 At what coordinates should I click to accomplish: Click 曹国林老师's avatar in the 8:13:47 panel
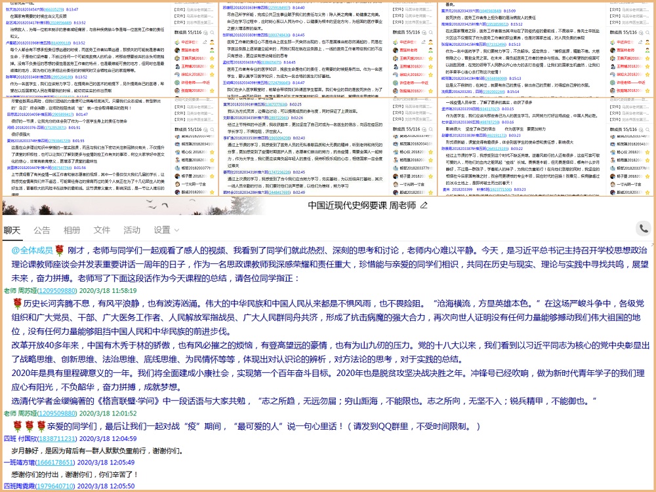point(177,50)
